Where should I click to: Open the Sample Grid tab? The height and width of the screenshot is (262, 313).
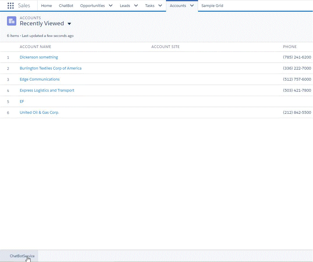click(212, 6)
